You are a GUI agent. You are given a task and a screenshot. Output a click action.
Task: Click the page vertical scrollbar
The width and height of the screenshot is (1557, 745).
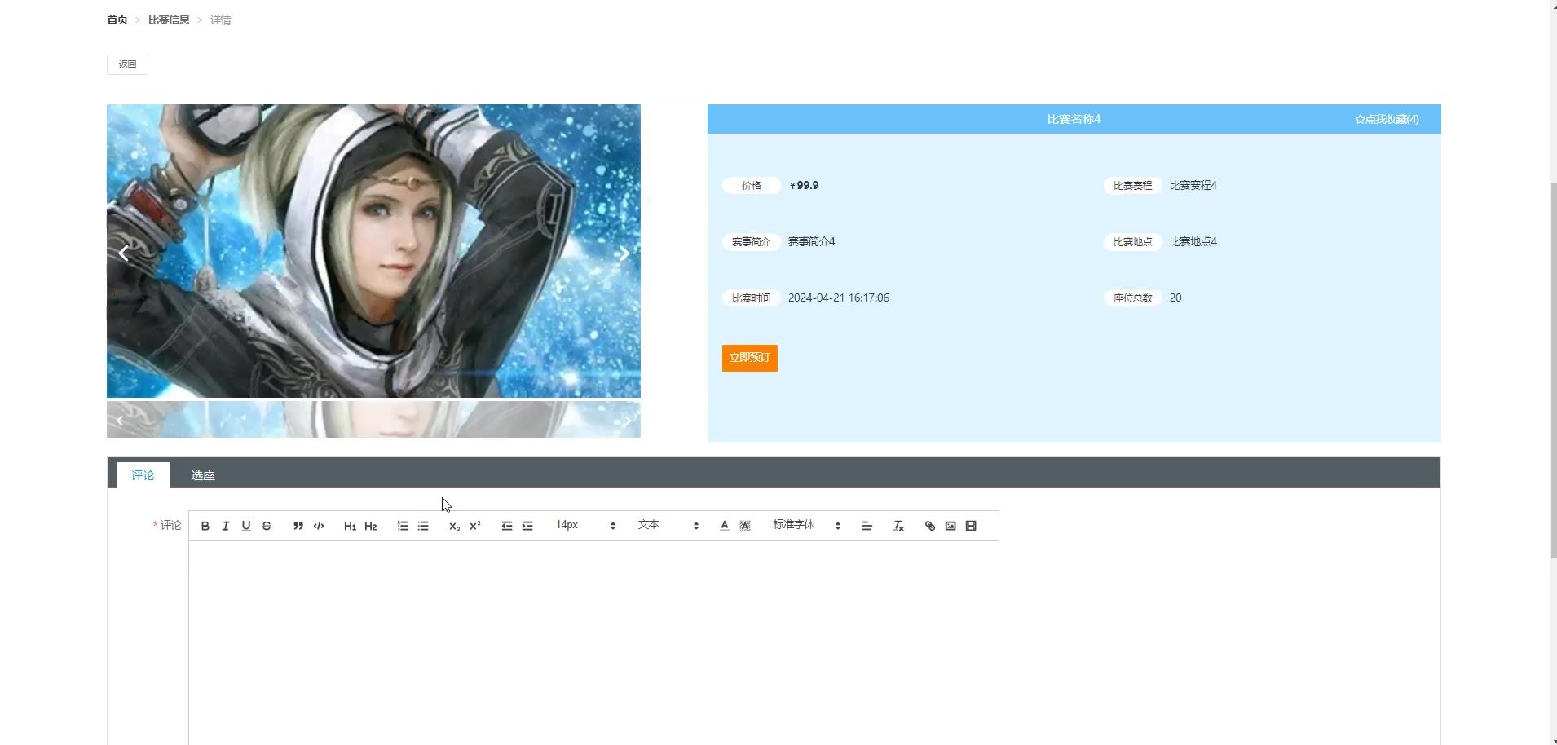click(1553, 371)
